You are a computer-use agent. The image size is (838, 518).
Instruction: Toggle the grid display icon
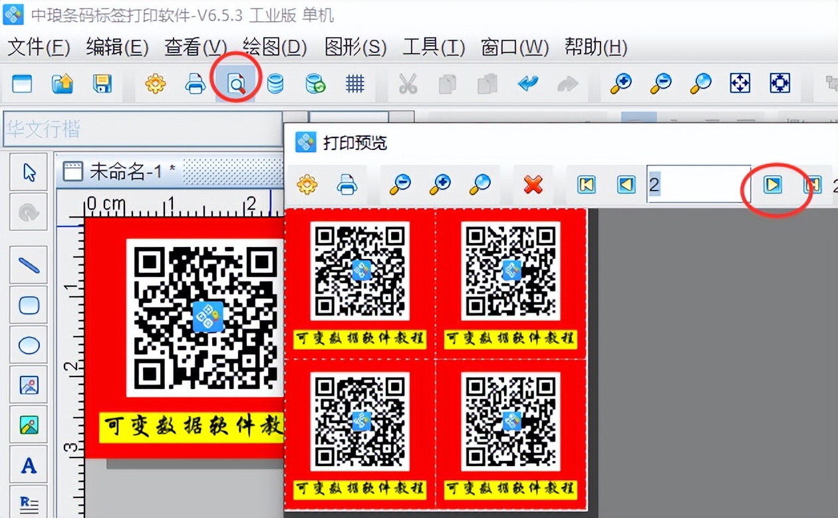click(x=355, y=84)
